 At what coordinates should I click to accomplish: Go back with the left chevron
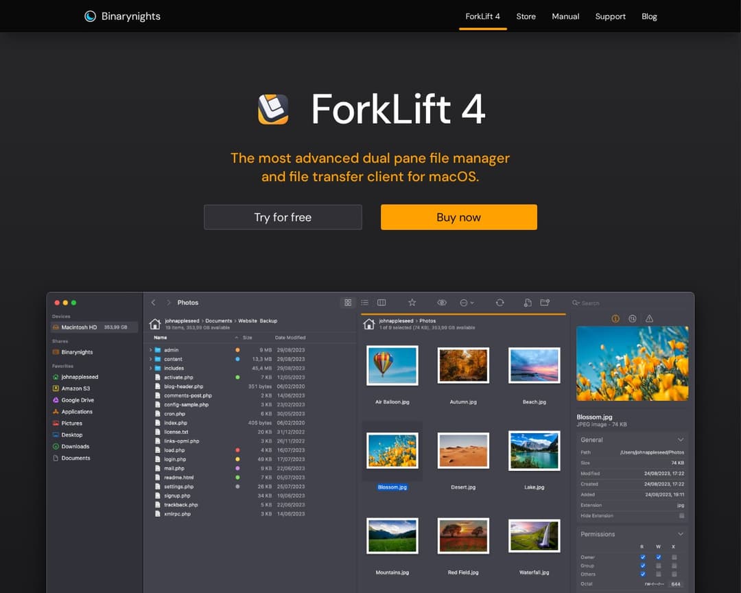[x=153, y=303]
